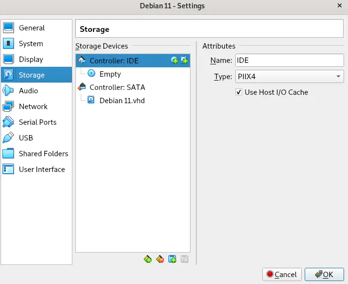Add hard disk to IDE controller

pyautogui.click(x=184, y=60)
